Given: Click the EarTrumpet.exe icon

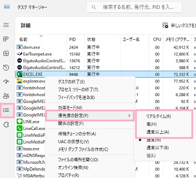Looking at the screenshot, I should (x=20, y=54).
